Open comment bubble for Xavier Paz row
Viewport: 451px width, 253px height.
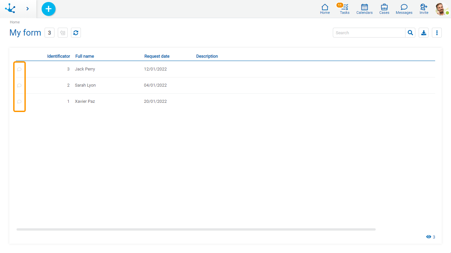[19, 101]
